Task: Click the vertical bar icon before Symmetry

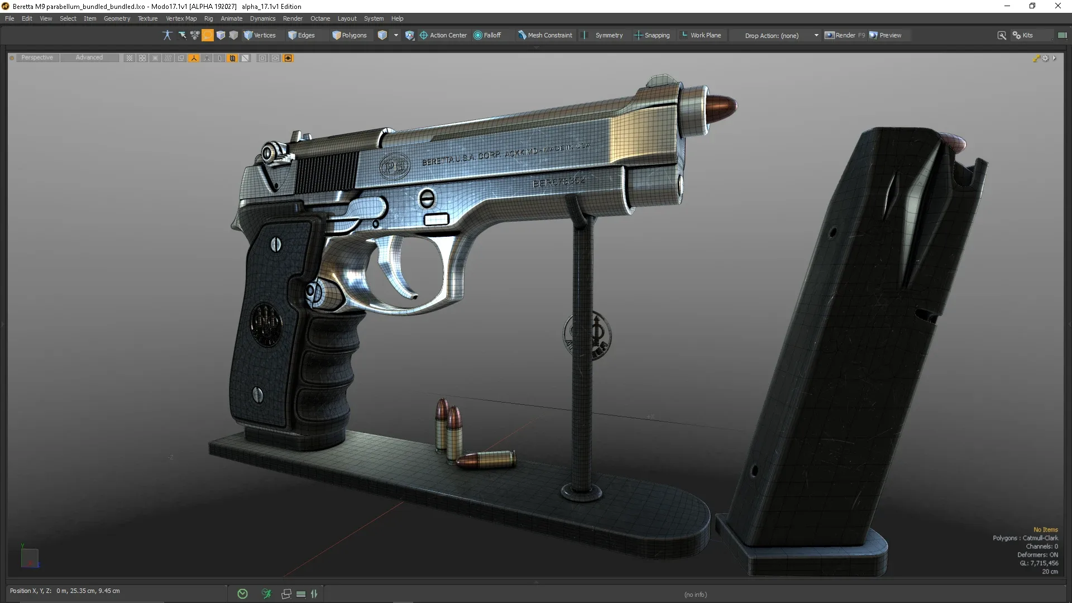Action: [585, 35]
